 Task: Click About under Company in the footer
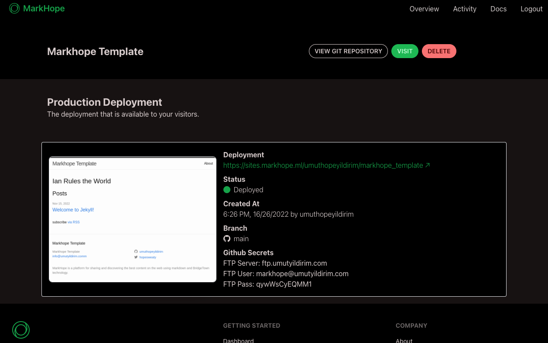coord(404,340)
